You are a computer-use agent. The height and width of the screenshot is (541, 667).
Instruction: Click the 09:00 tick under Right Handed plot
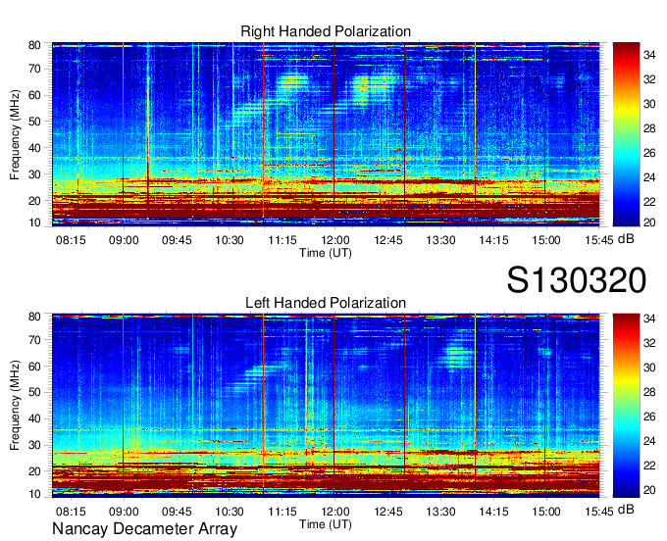click(x=124, y=240)
